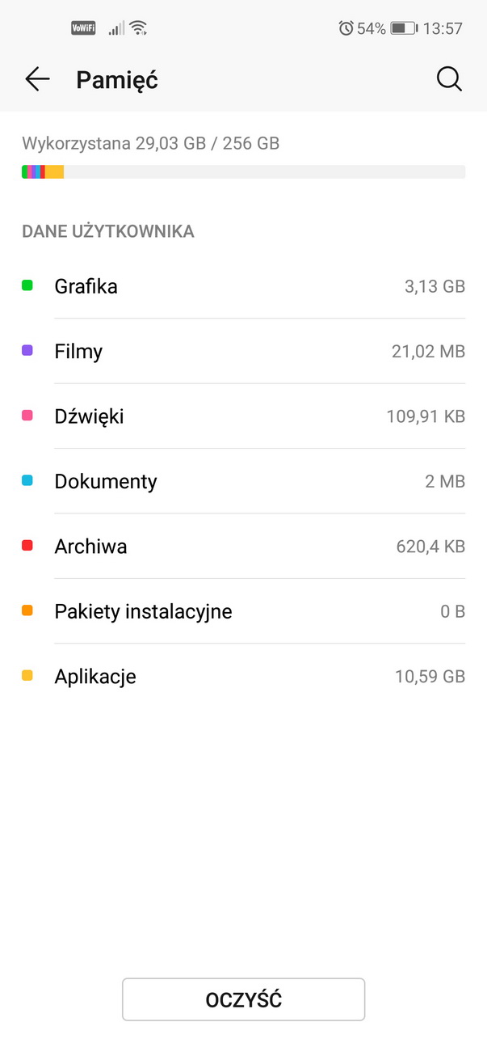Select the Dźwięki row
Image resolution: width=487 pixels, height=1043 pixels.
point(243,416)
